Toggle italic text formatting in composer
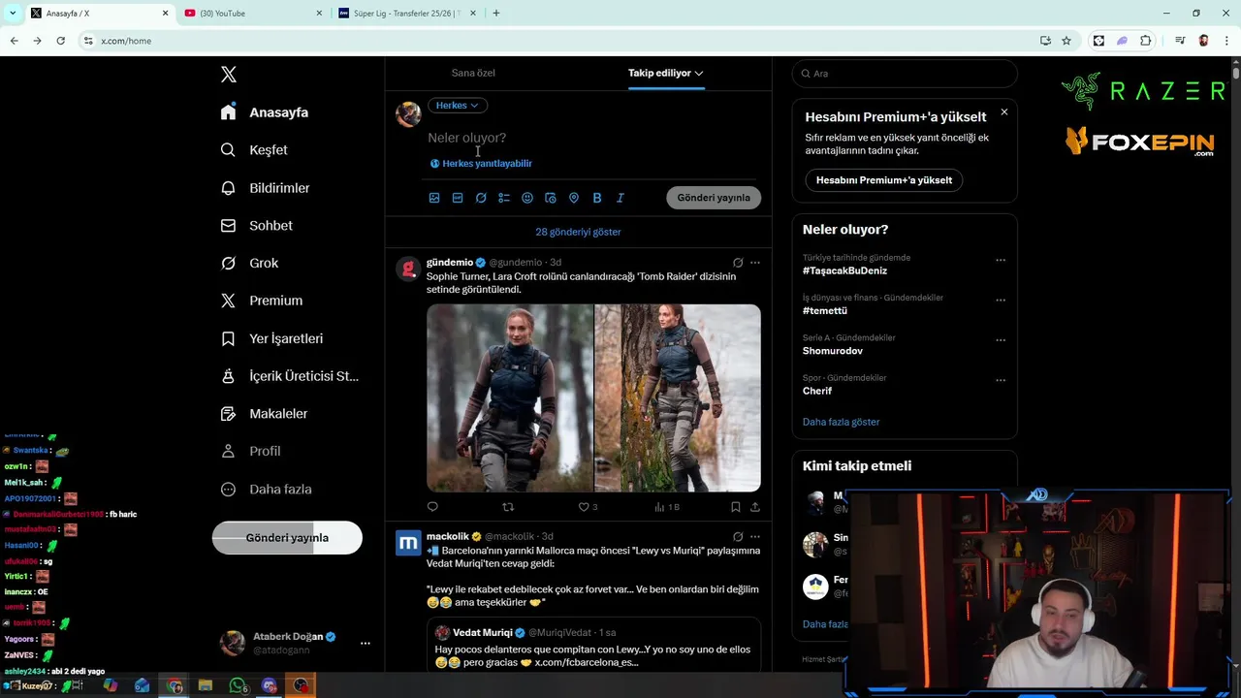 (620, 198)
